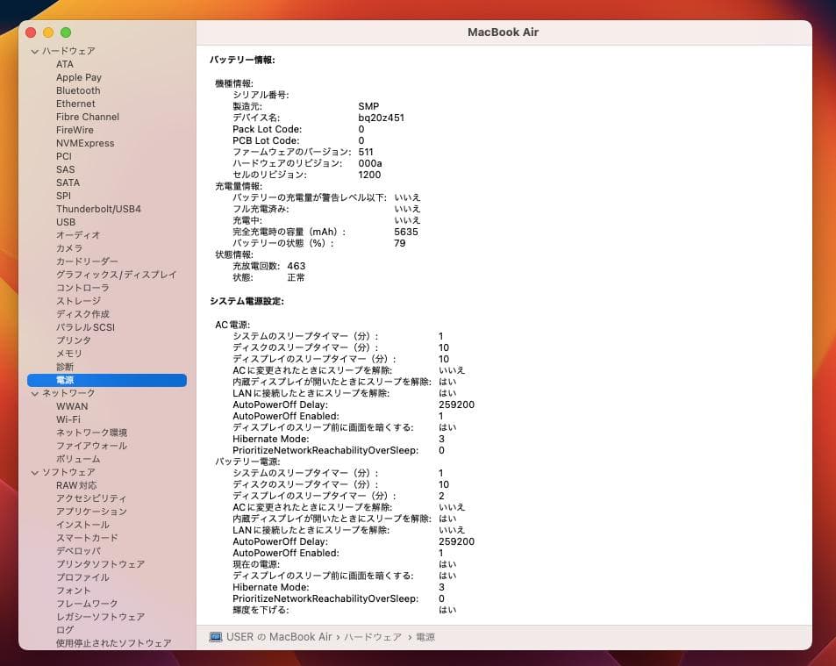Click USER の MacBook Air in path bar
The width and height of the screenshot is (836, 666).
pos(279,637)
